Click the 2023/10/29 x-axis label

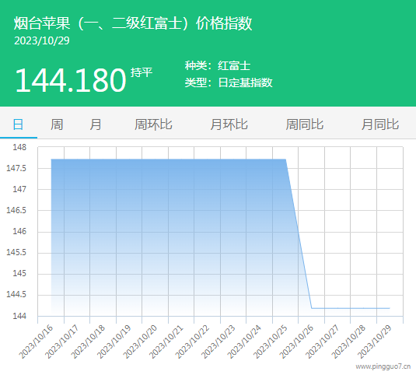coord(374,342)
